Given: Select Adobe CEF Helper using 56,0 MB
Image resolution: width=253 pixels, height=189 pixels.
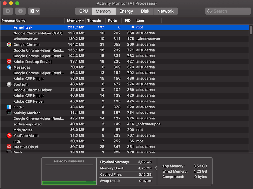Looking at the screenshot, I should coord(125,78).
